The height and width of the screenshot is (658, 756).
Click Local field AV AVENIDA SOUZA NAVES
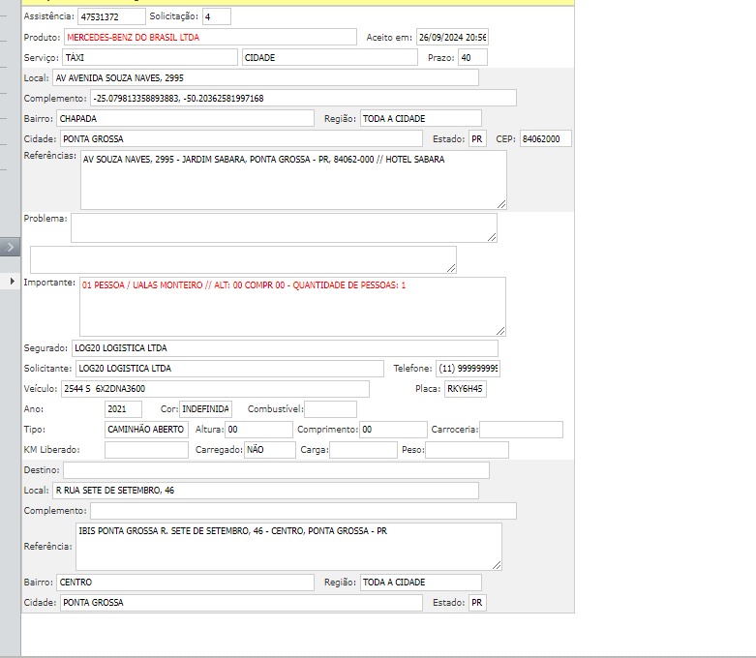click(x=265, y=77)
